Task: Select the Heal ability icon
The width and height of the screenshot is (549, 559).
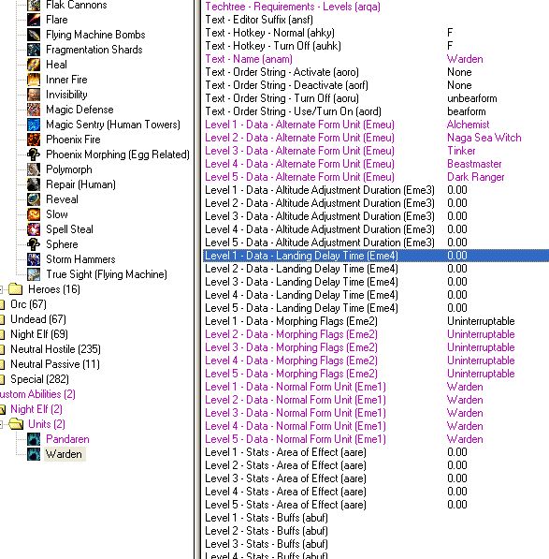Action: [x=34, y=65]
